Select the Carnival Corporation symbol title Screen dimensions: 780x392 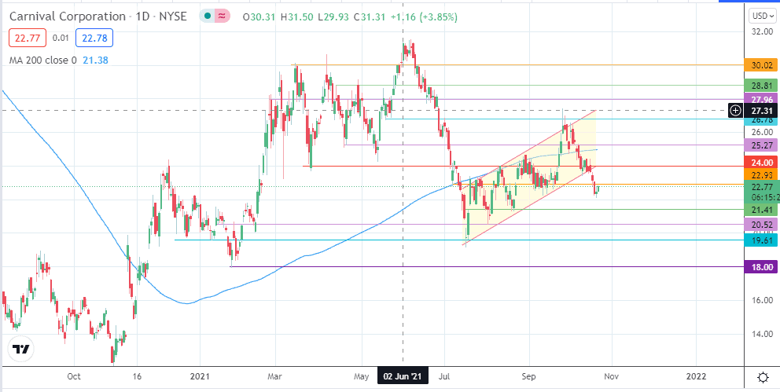(x=98, y=16)
